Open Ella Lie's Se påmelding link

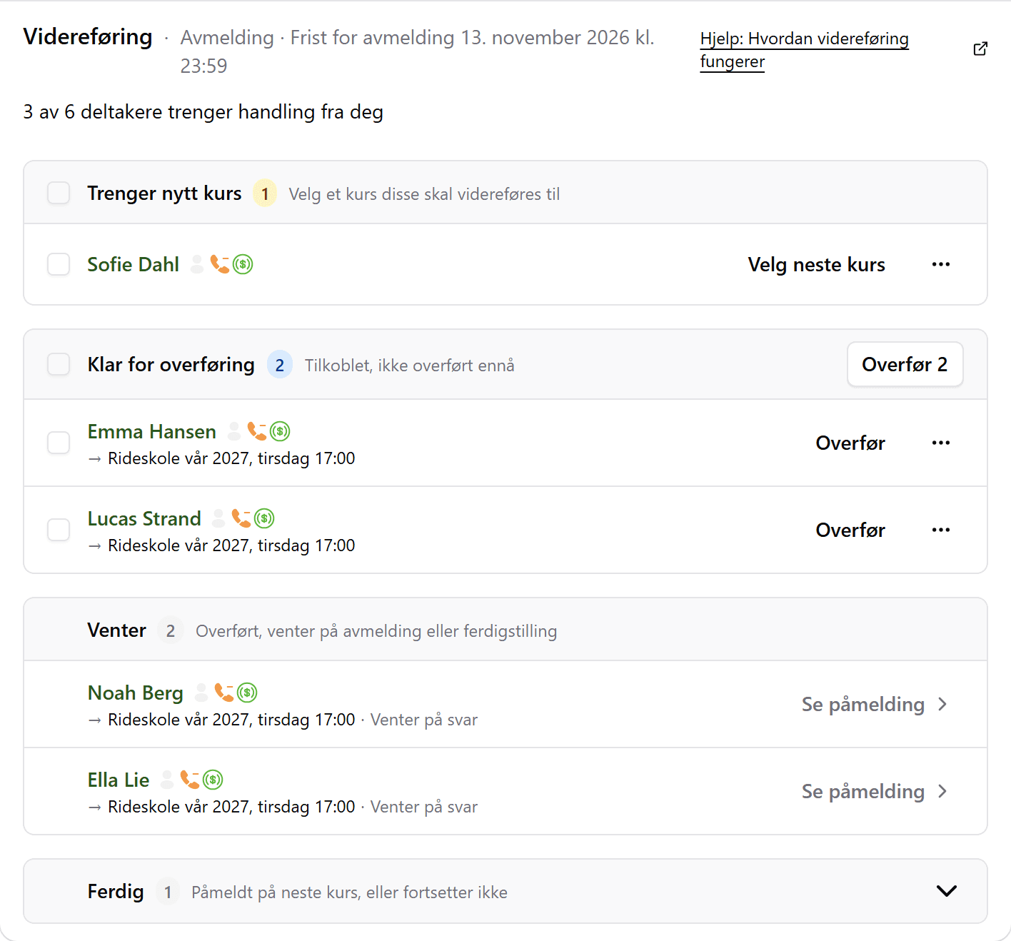(x=875, y=791)
